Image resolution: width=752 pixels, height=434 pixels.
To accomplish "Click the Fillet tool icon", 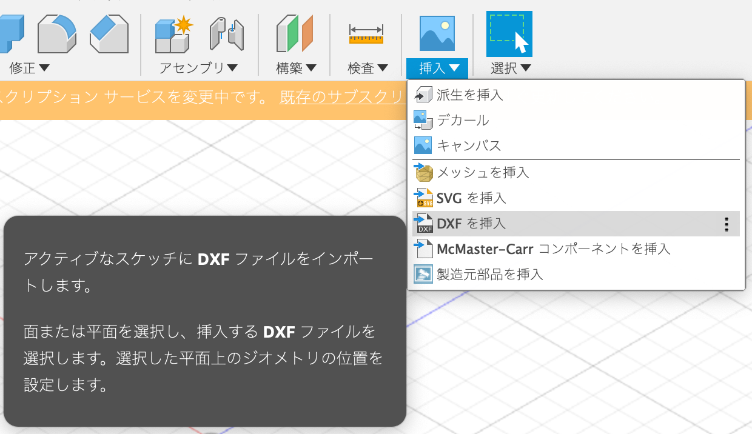I will (x=56, y=33).
